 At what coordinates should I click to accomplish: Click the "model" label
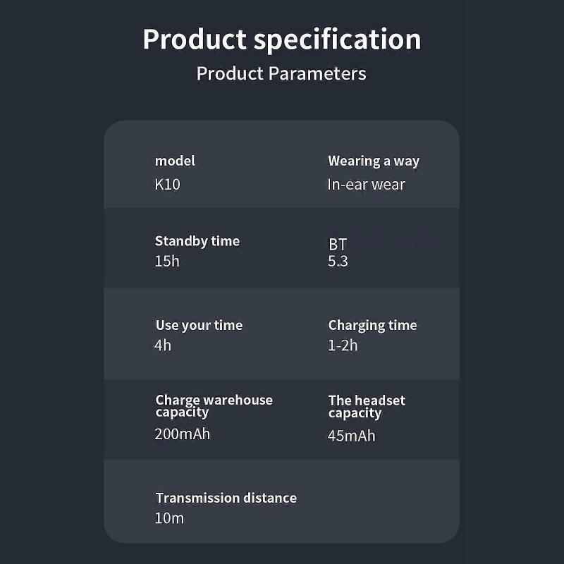pos(175,161)
